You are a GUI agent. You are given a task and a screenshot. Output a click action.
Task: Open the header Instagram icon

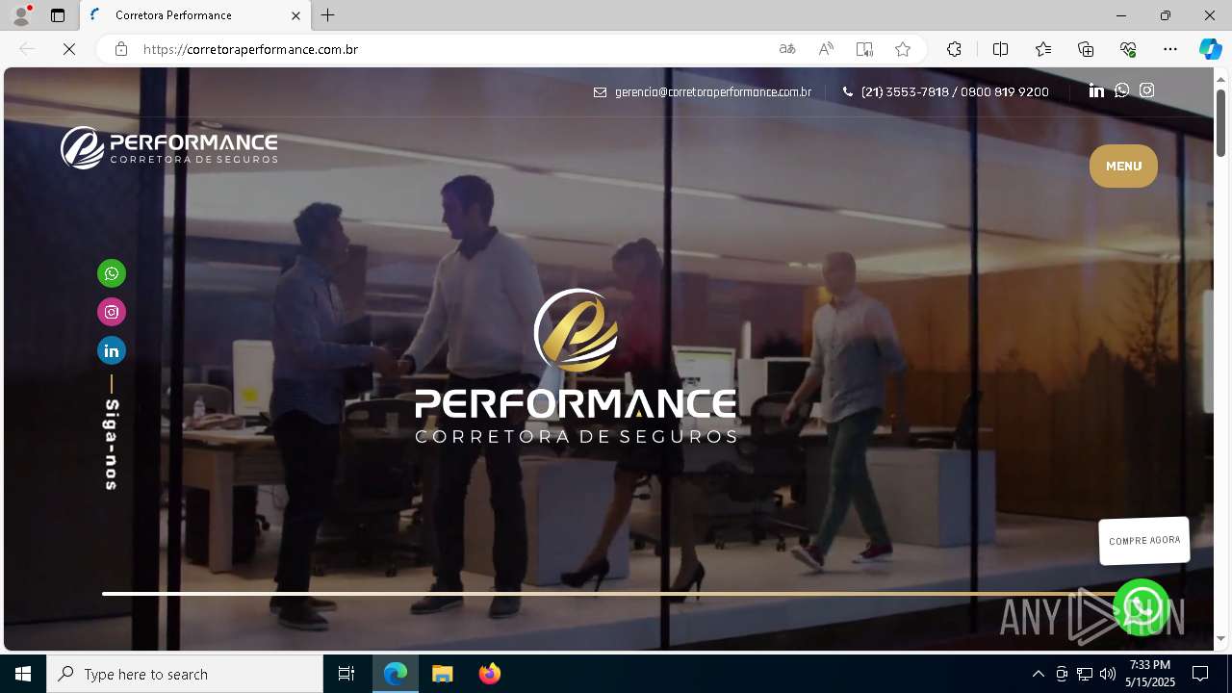click(1146, 90)
